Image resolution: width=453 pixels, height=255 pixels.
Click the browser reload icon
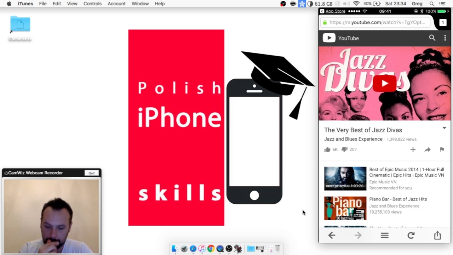[x=411, y=235]
